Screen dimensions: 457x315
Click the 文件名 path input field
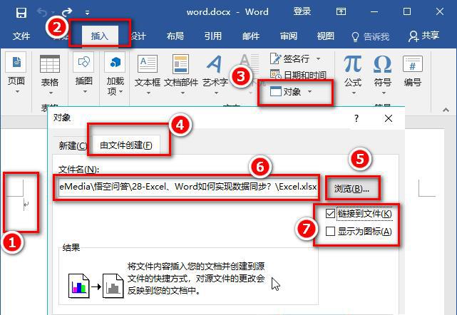point(188,187)
